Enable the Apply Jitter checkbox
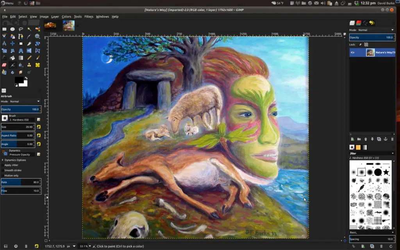400x250 pixels. coord(11,165)
